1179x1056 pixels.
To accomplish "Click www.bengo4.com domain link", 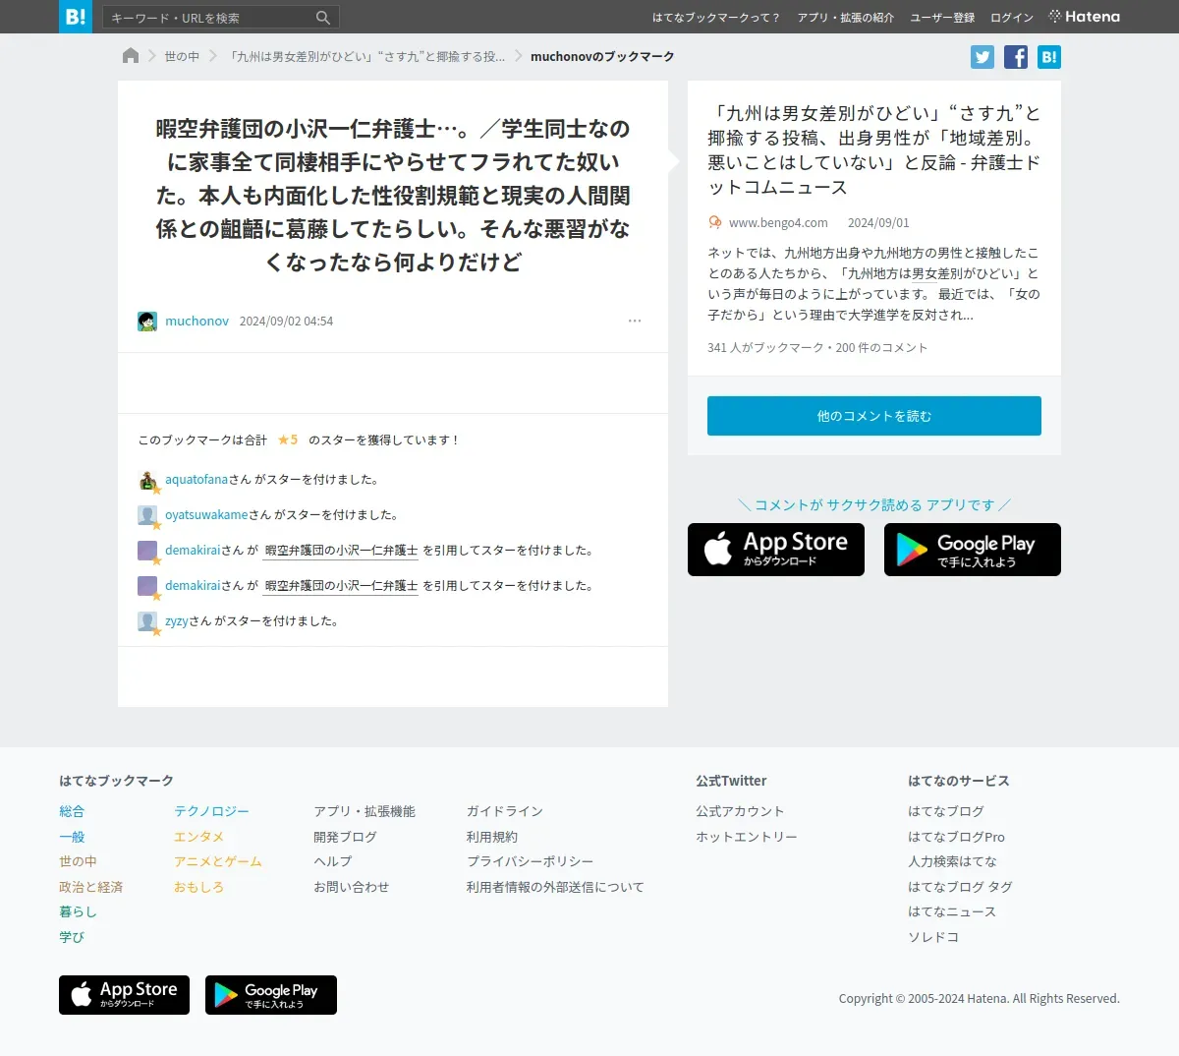I will [x=778, y=222].
